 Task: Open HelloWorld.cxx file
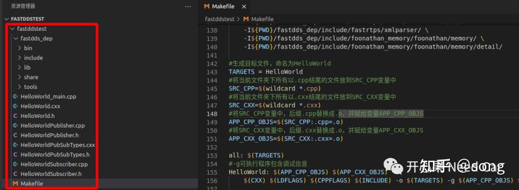(40, 106)
